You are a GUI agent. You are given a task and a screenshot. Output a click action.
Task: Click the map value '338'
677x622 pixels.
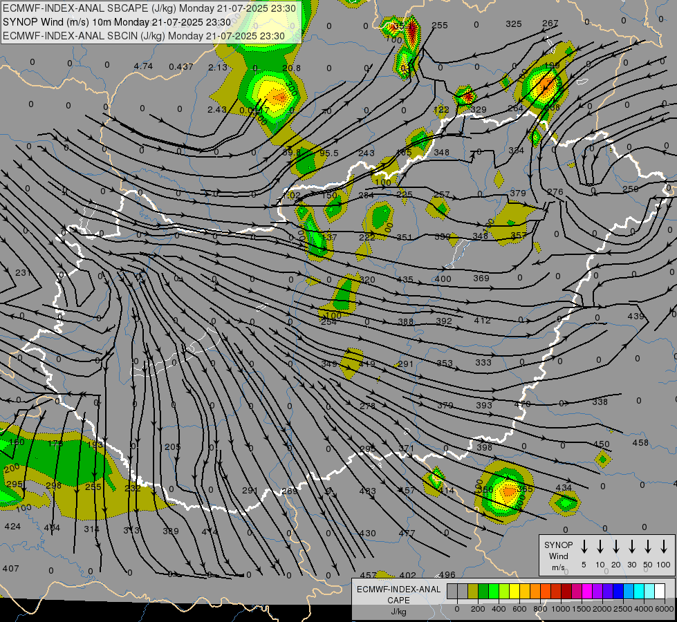[x=600, y=402]
